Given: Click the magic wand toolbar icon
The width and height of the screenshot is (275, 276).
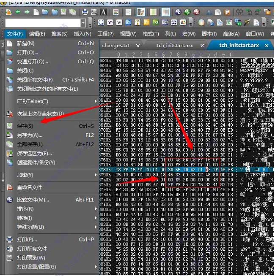Looking at the screenshot, I should point(247,22).
